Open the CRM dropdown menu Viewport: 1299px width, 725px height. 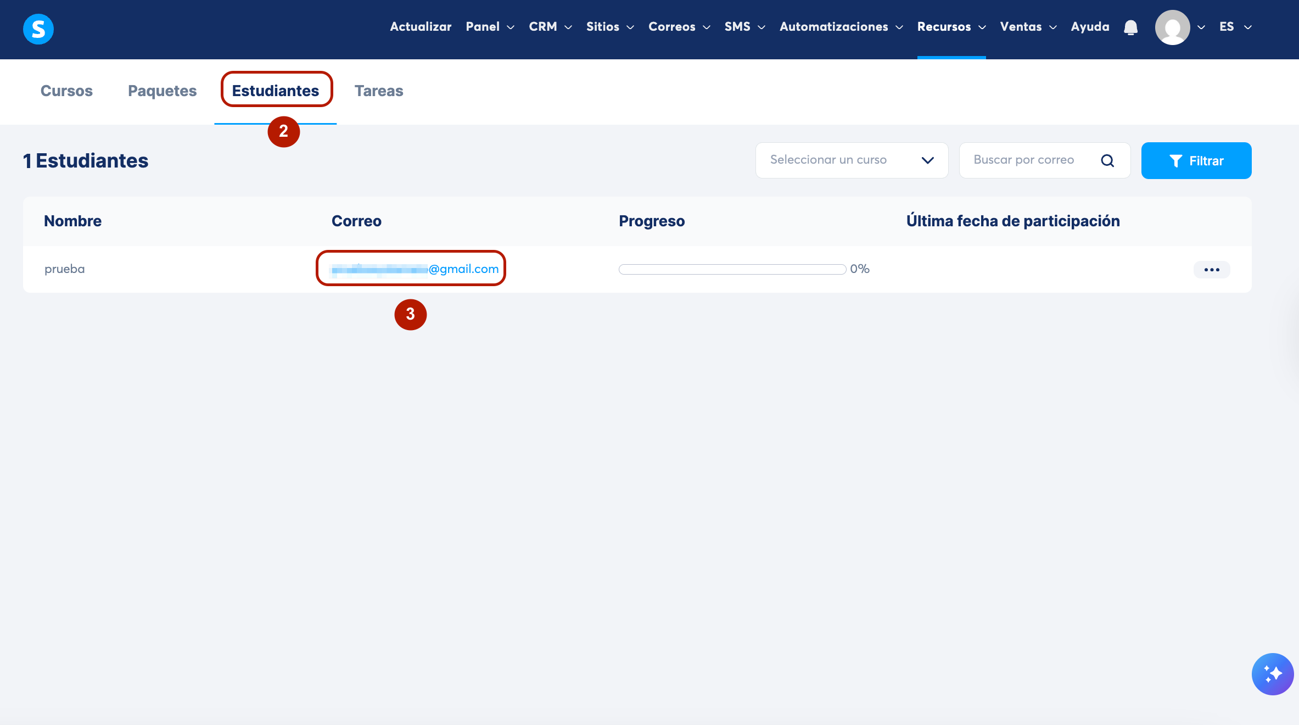[550, 27]
